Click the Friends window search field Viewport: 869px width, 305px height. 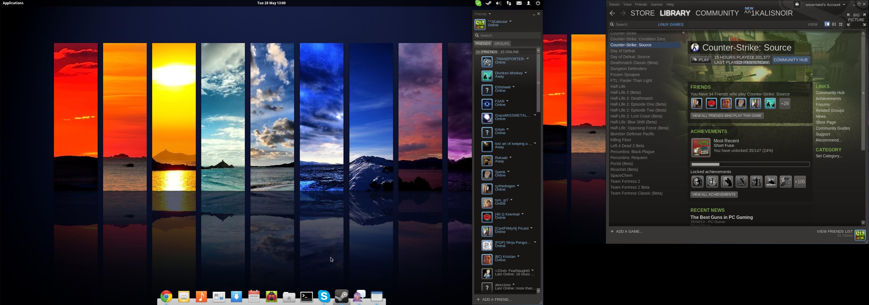click(x=507, y=35)
